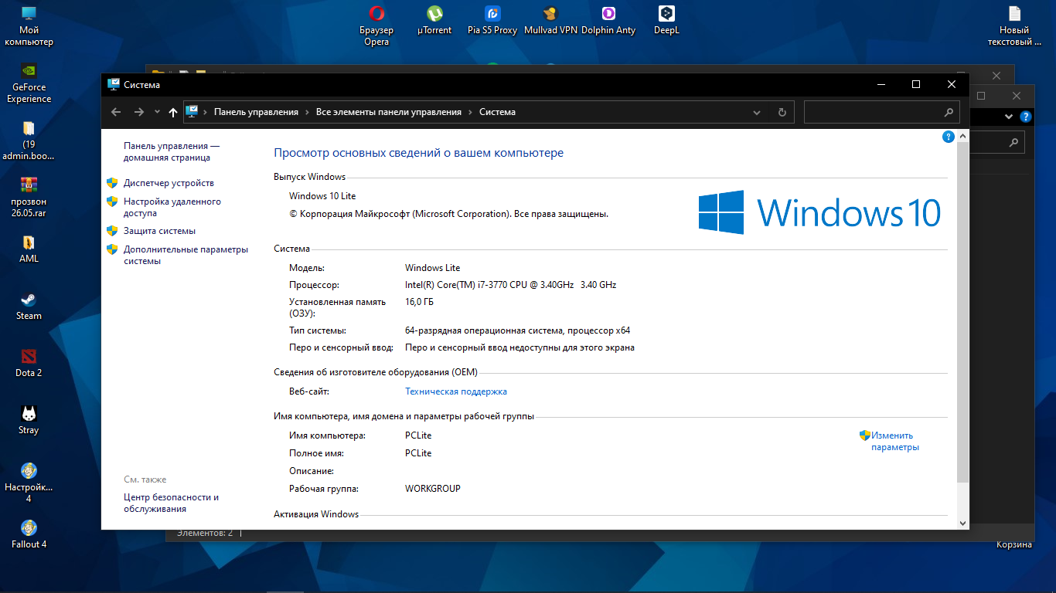Select the Dota 2 desktop icon

pos(29,357)
